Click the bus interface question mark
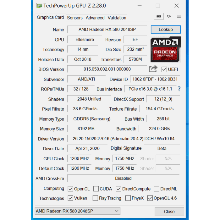220x220 pixels. (x=179, y=89)
